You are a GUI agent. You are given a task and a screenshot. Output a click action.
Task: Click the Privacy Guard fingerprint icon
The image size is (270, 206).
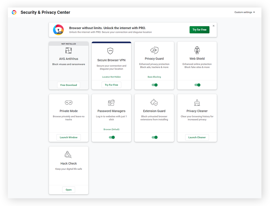(x=154, y=50)
